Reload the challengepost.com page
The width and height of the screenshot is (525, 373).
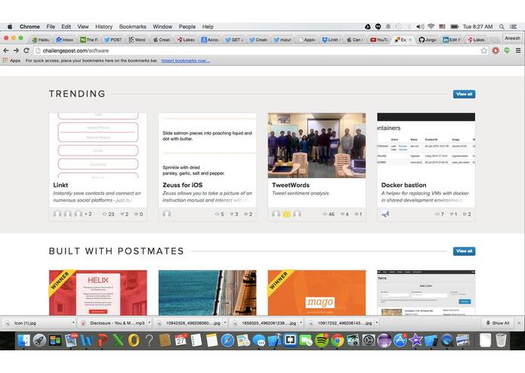click(x=26, y=51)
